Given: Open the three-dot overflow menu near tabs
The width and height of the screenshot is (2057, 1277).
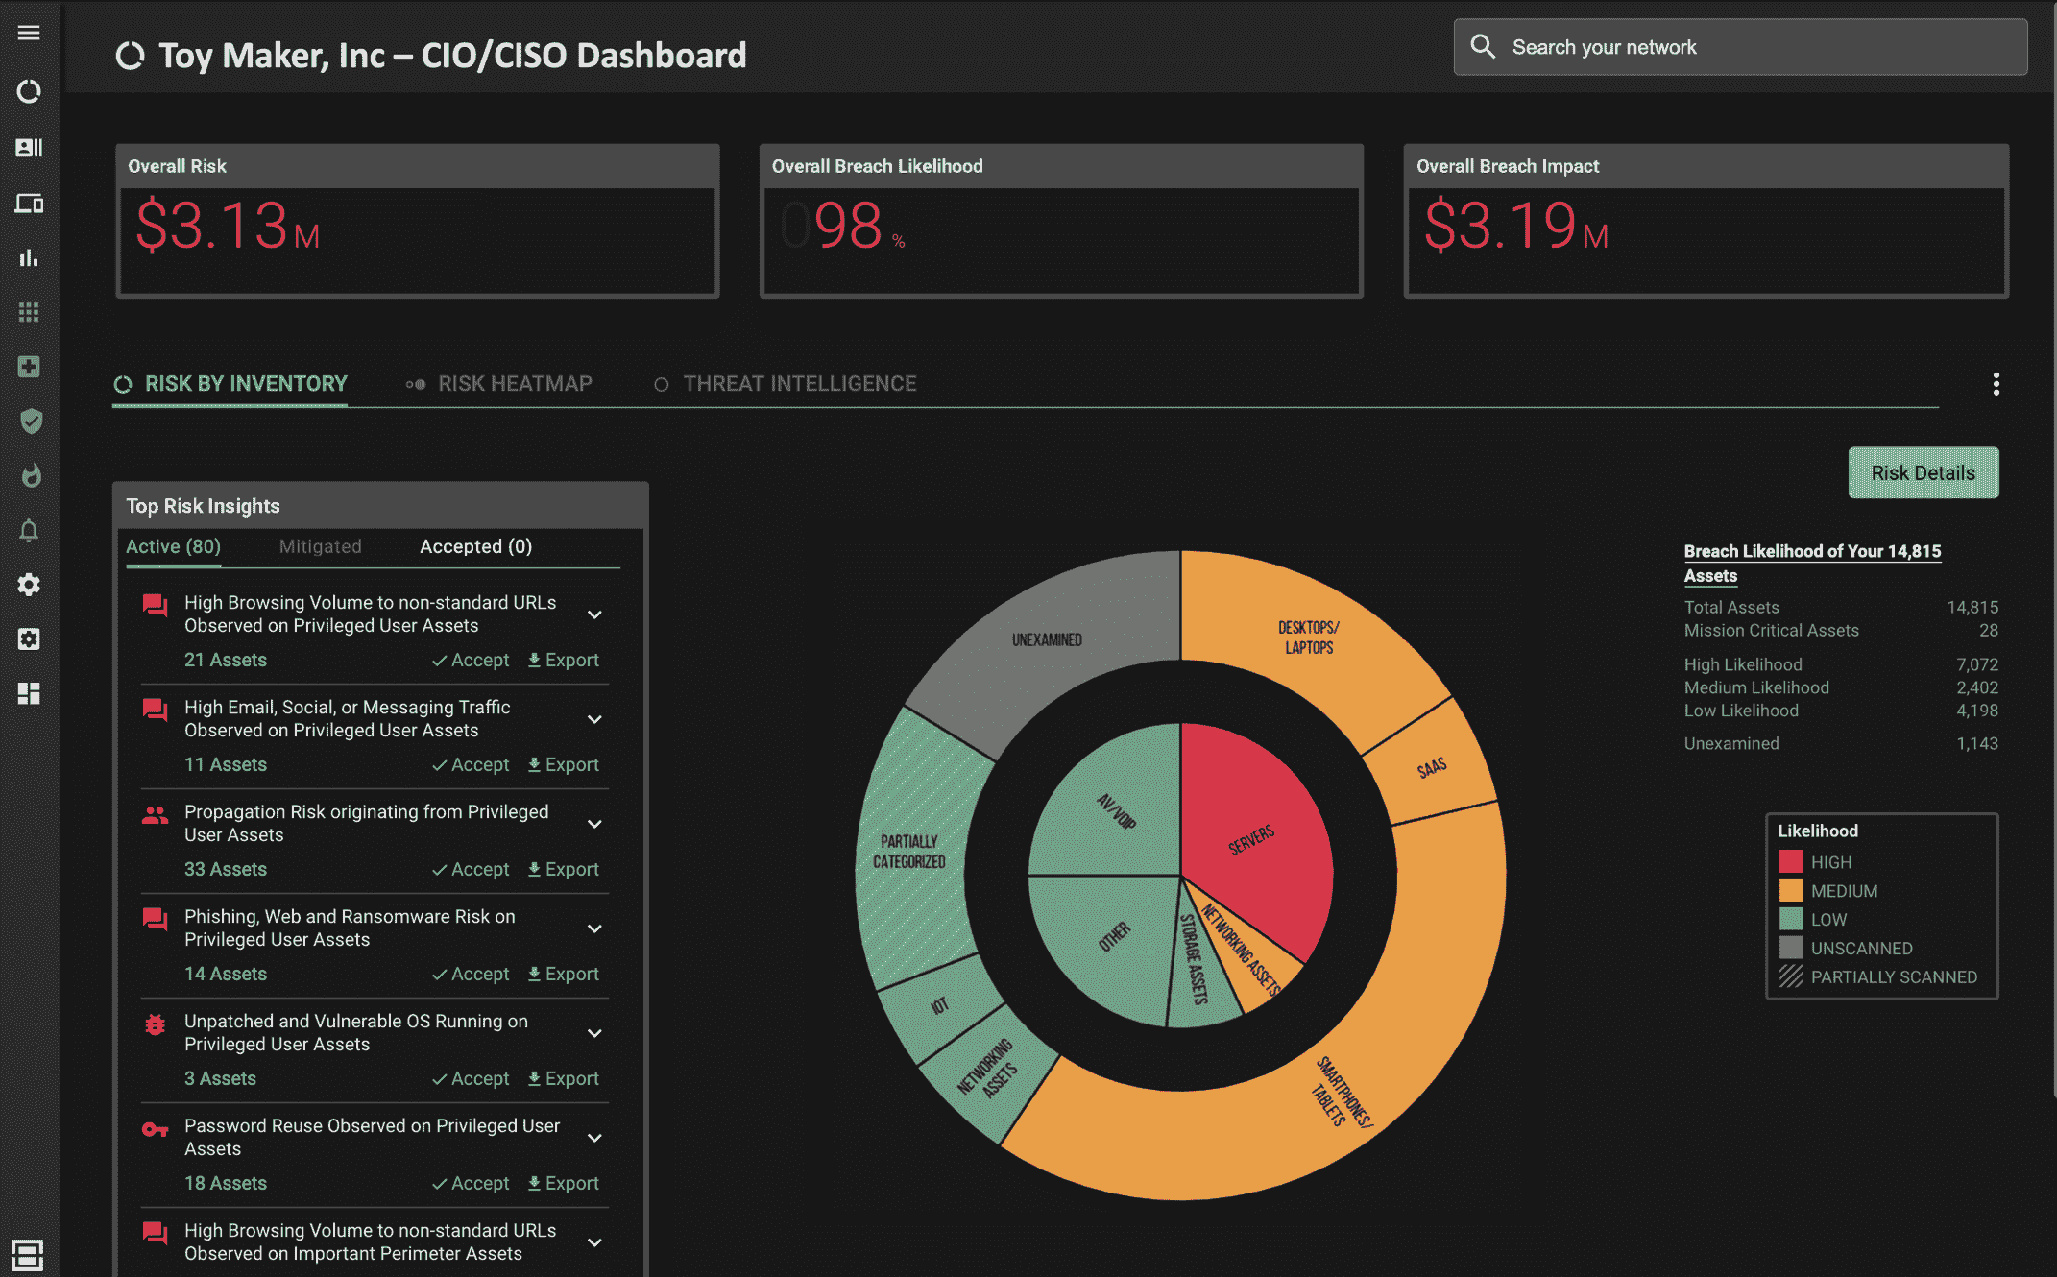Looking at the screenshot, I should point(1996,383).
